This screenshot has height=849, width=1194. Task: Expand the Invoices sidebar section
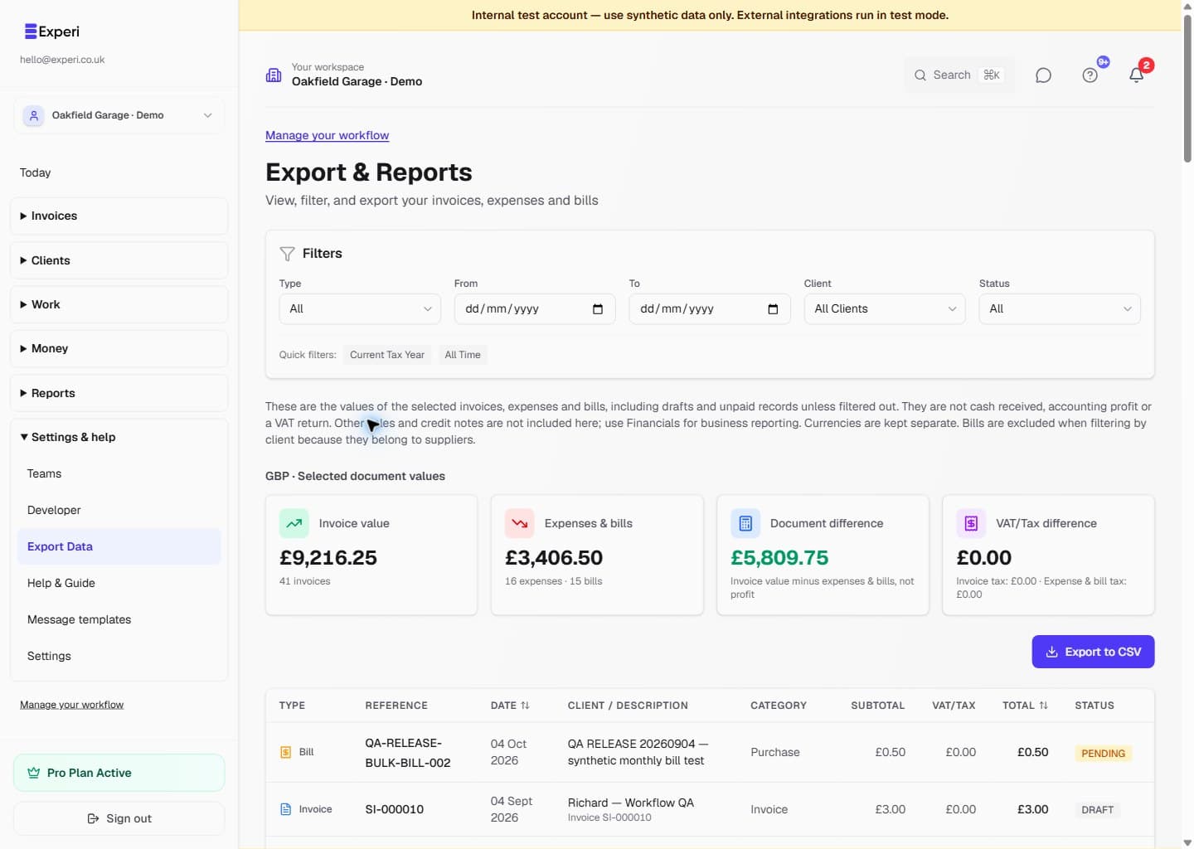(x=119, y=216)
